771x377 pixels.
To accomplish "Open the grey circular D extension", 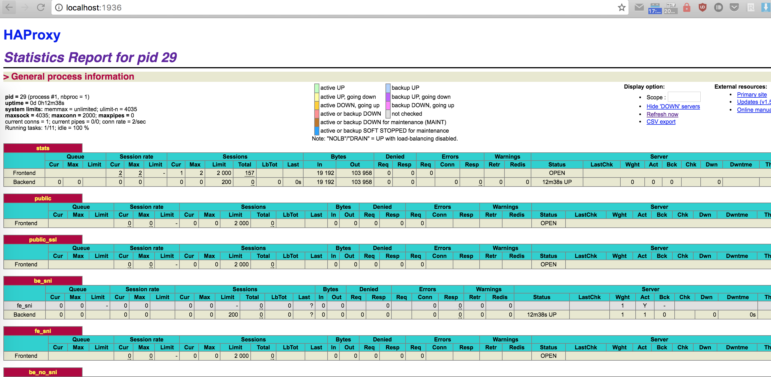I will tap(718, 7).
